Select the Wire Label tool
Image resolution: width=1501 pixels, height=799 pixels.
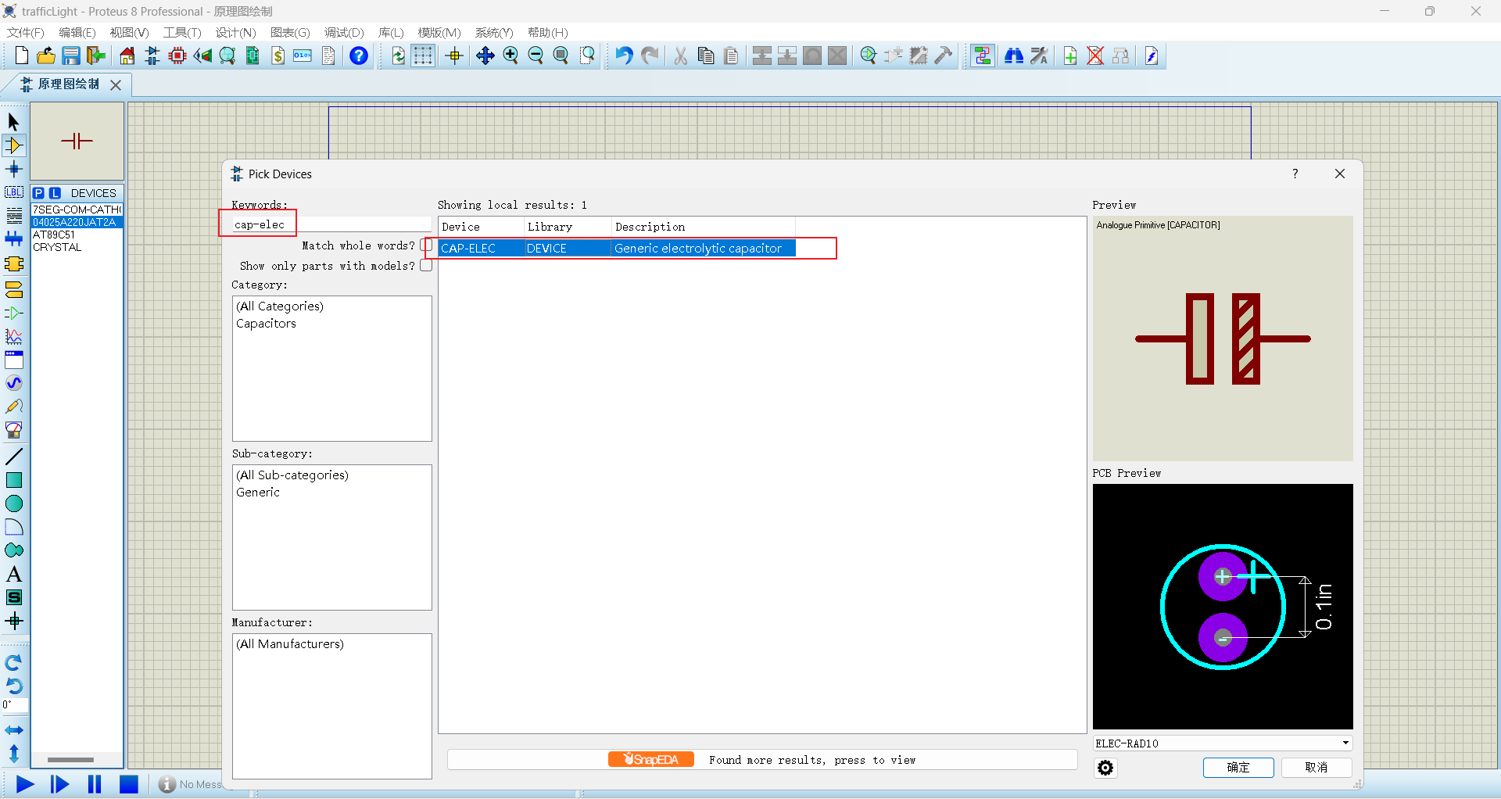click(x=13, y=192)
